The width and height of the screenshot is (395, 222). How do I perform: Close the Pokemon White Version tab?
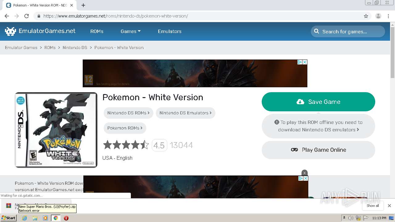72,5
